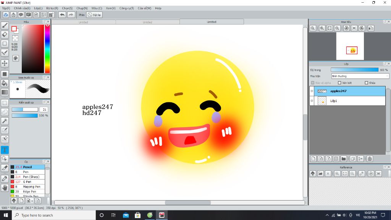Click the speech bubble icon in toolbar
This screenshot has width=391, height=220.
pos(21,15)
